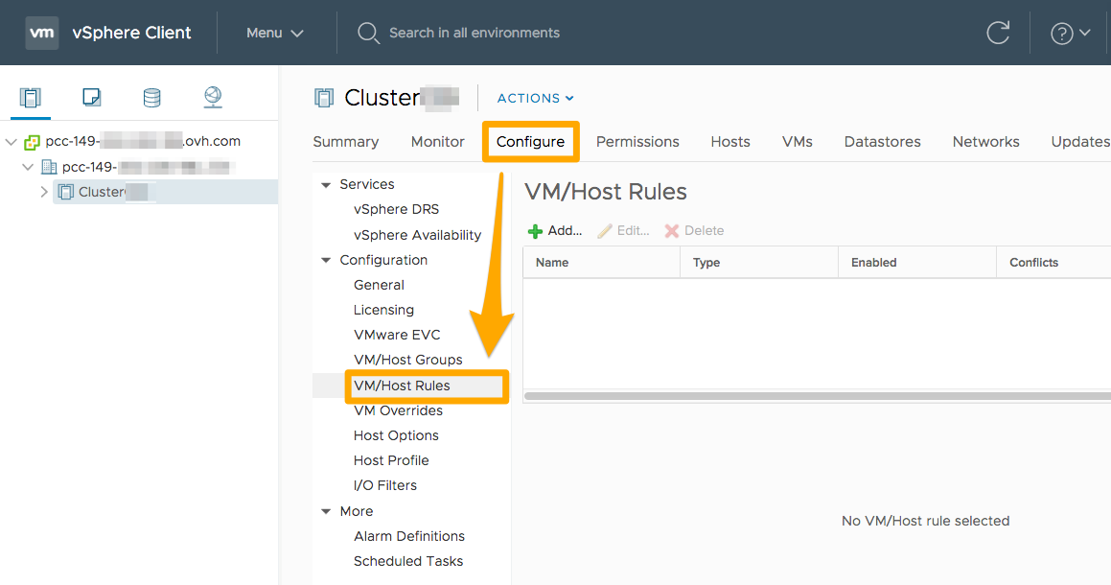Click the refresh icon in top bar
The image size is (1111, 585).
pyautogui.click(x=998, y=33)
